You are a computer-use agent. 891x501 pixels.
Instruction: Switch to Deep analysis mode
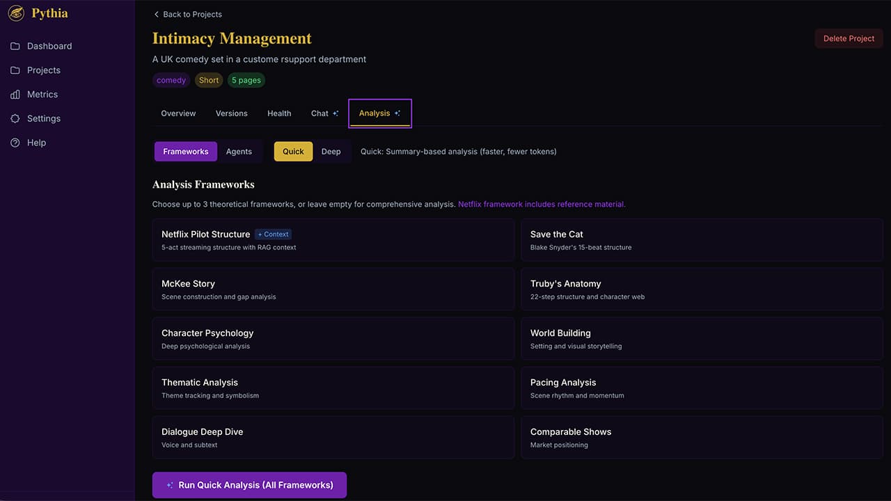point(331,152)
